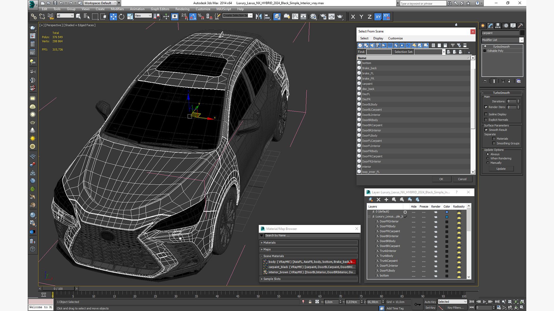
Task: Click Pin Stack icon below modifier stack
Action: pos(485,81)
